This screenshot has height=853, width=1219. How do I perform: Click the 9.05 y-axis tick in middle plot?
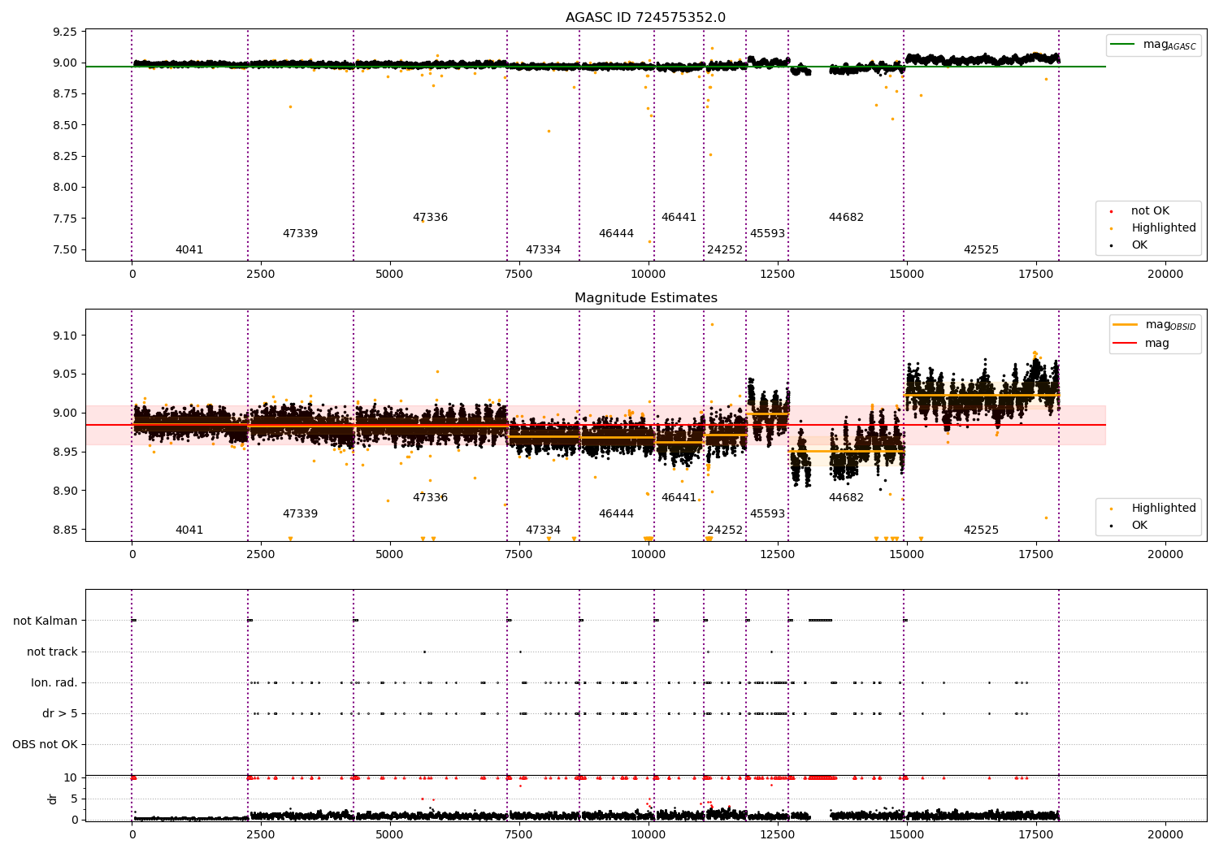coord(64,375)
